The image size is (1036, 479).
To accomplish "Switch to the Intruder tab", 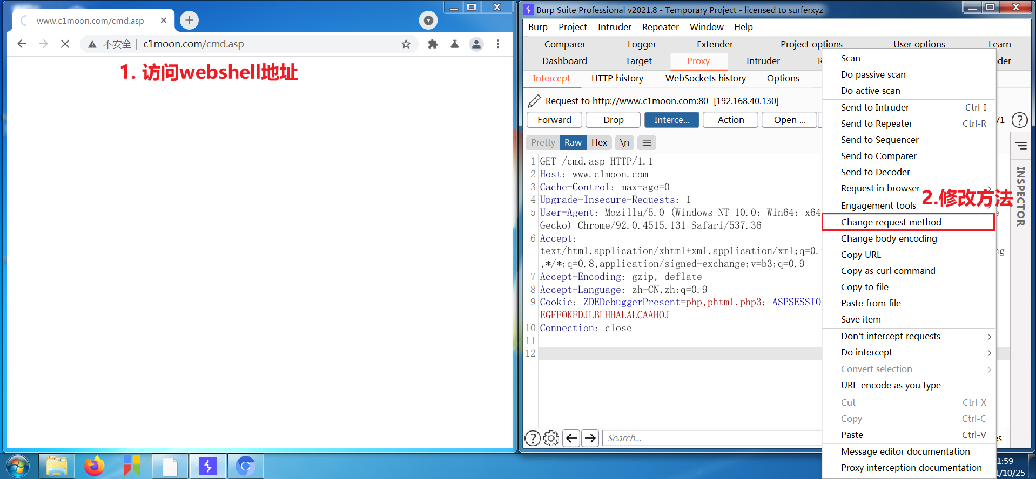I will coord(763,61).
